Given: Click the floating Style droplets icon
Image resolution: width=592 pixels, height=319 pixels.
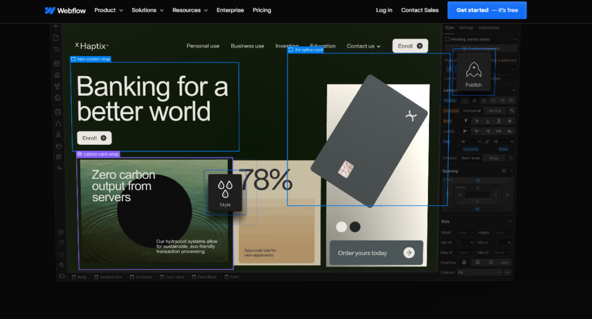Looking at the screenshot, I should 225,189.
